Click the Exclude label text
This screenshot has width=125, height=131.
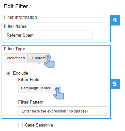(x=21, y=73)
